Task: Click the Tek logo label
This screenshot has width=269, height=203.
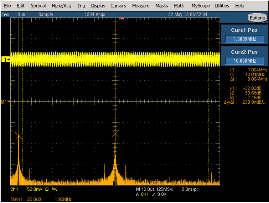Action: (5, 14)
